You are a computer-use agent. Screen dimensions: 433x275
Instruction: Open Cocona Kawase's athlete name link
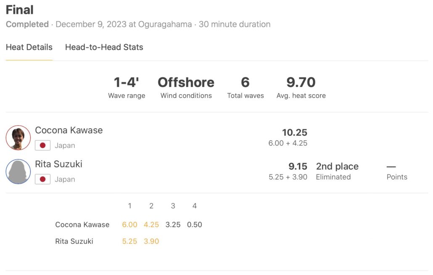(x=69, y=130)
